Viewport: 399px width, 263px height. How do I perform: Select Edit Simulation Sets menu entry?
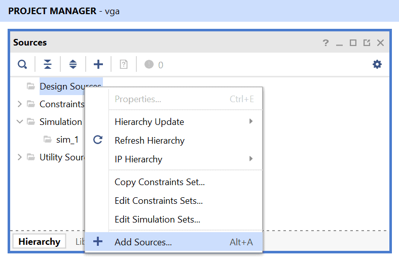pyautogui.click(x=157, y=220)
